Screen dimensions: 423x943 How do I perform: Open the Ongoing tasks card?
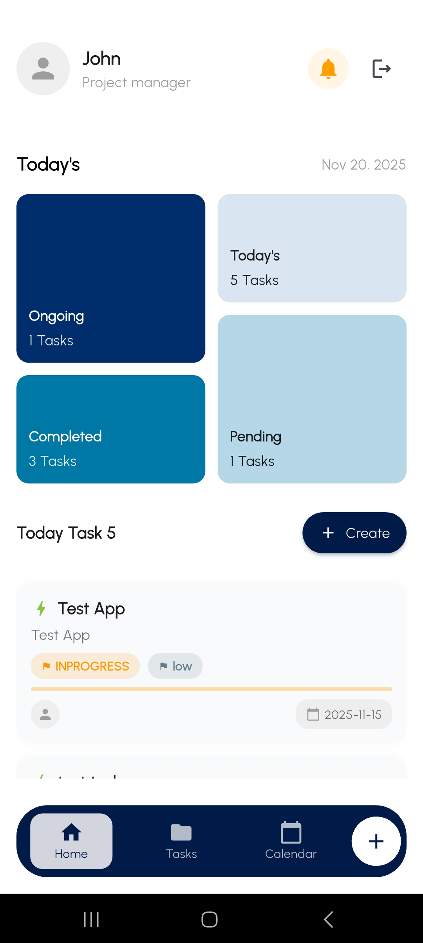[111, 278]
